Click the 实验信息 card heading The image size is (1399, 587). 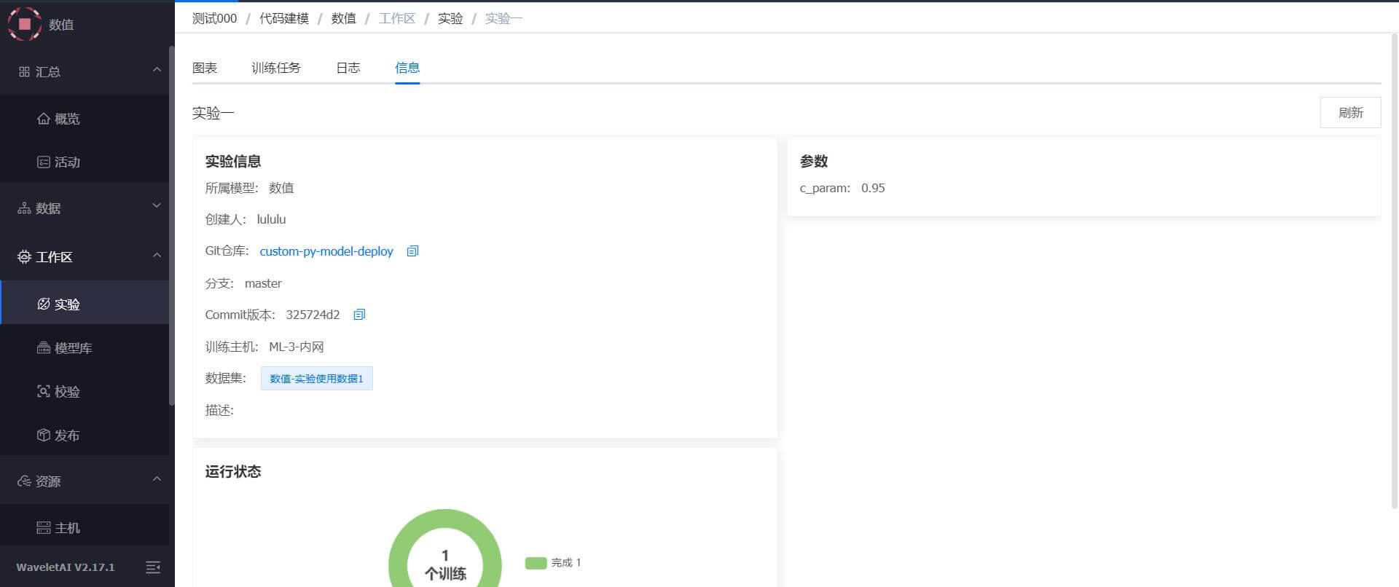pos(233,162)
